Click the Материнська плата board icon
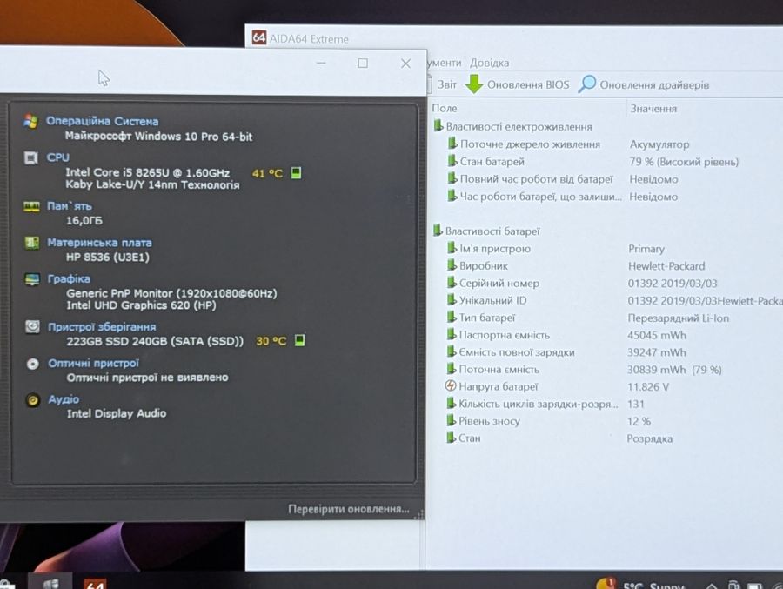The height and width of the screenshot is (589, 783). pyautogui.click(x=32, y=243)
